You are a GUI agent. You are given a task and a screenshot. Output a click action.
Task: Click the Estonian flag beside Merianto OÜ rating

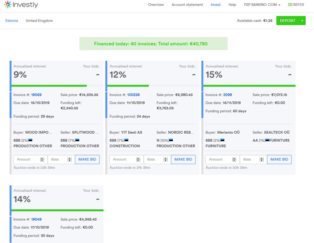tap(222, 140)
